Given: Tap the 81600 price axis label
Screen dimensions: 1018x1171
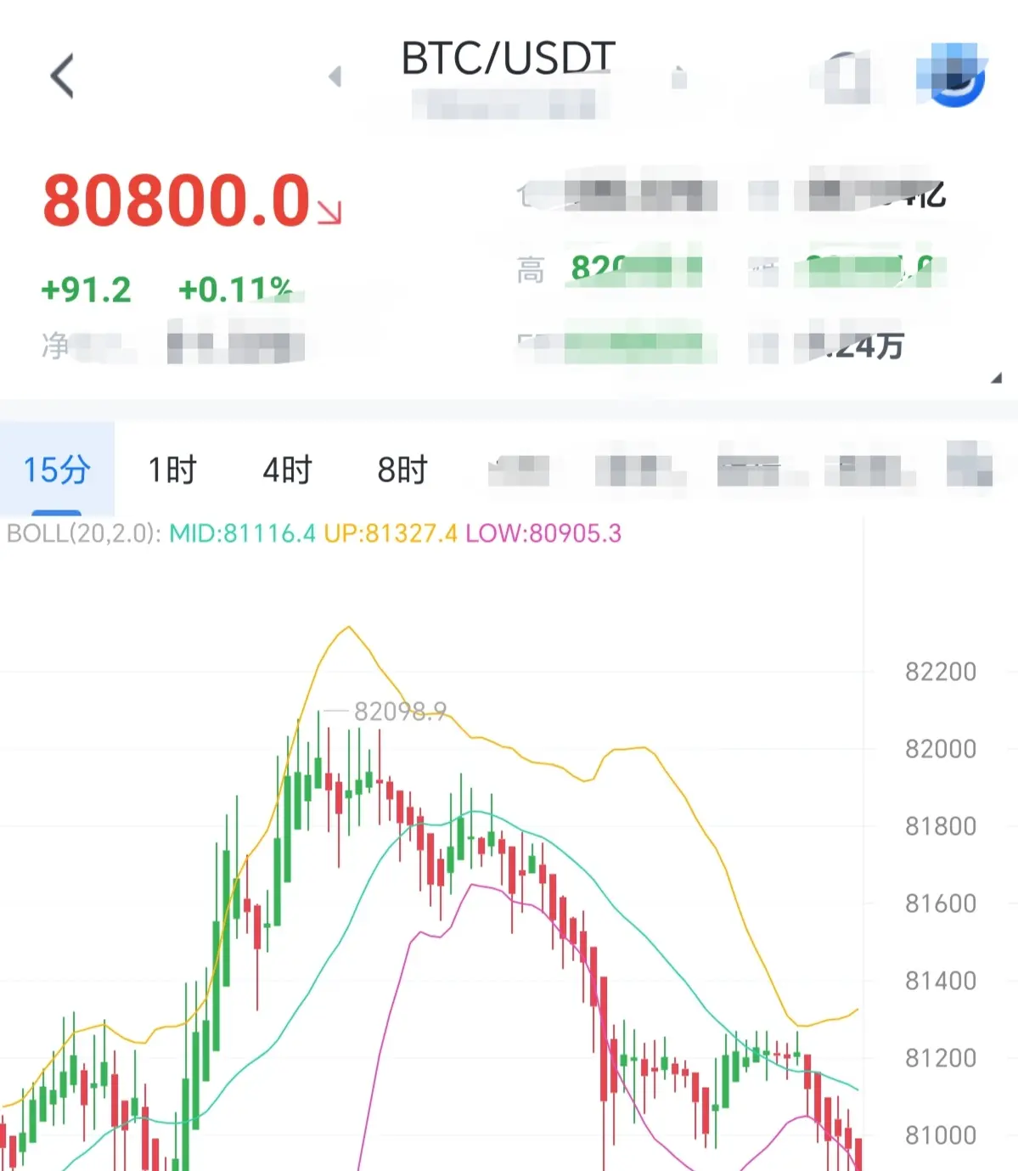Looking at the screenshot, I should [941, 904].
